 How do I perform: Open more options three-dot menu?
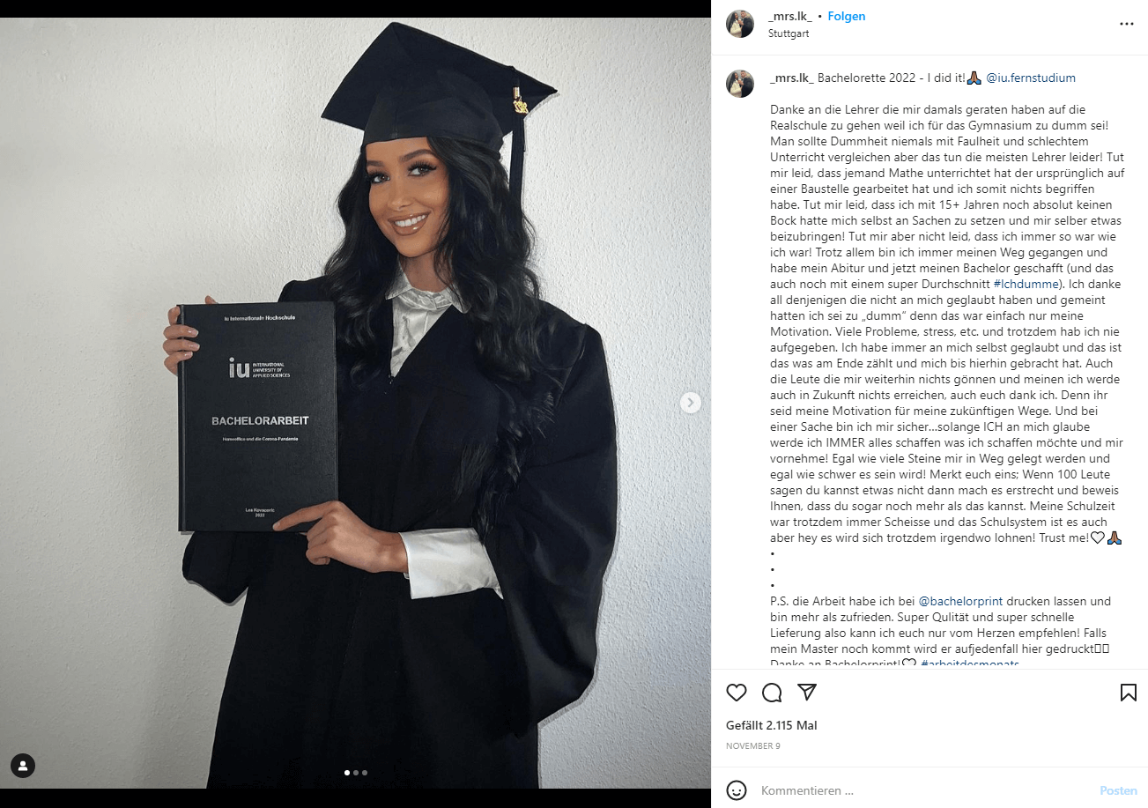coord(1127,25)
